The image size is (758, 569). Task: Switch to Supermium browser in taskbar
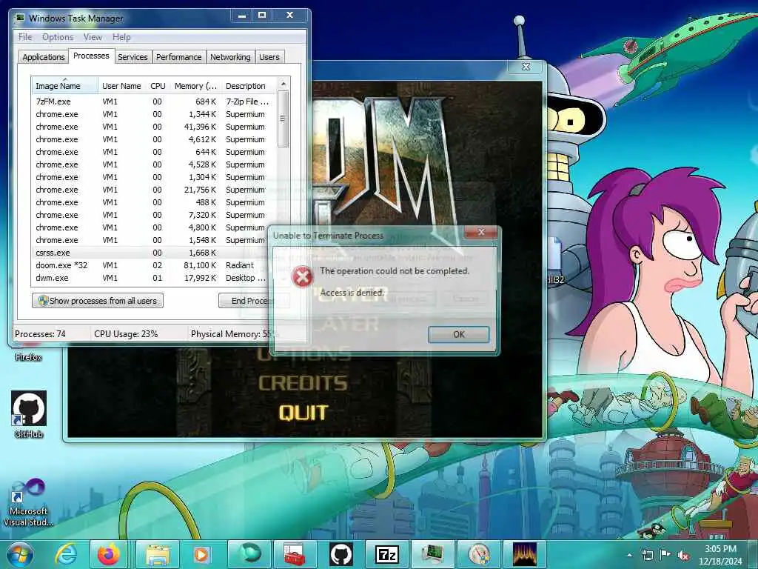(x=249, y=554)
